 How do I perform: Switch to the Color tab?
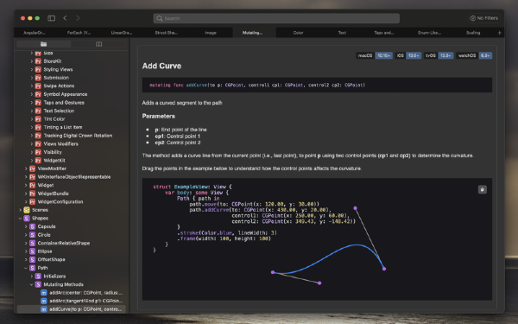click(x=298, y=33)
